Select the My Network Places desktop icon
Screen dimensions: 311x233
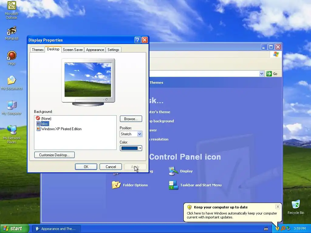(x=12, y=134)
